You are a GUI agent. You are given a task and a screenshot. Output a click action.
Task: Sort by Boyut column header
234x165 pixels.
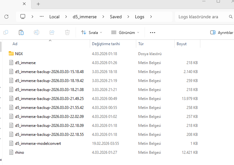tap(182, 44)
